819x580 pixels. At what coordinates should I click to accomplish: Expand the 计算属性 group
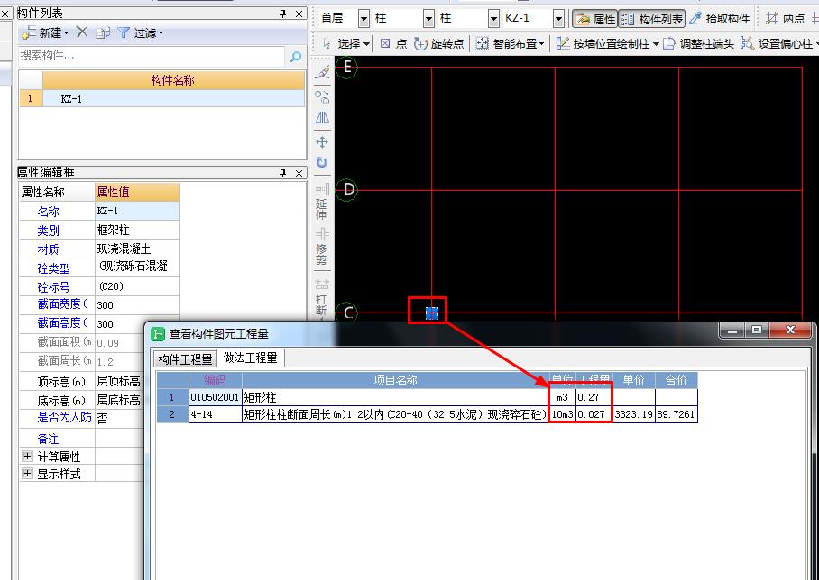(27, 457)
